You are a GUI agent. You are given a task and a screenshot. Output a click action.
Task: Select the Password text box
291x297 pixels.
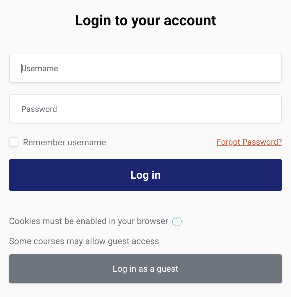[x=145, y=109]
